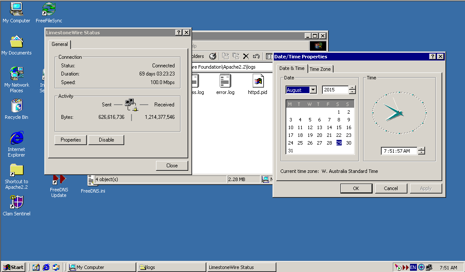
Task: Click the Copy To toolbar icon in logs window
Action: [x=236, y=56]
